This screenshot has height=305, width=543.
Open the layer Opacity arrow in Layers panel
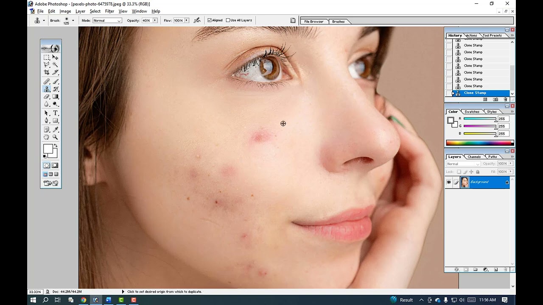[511, 164]
